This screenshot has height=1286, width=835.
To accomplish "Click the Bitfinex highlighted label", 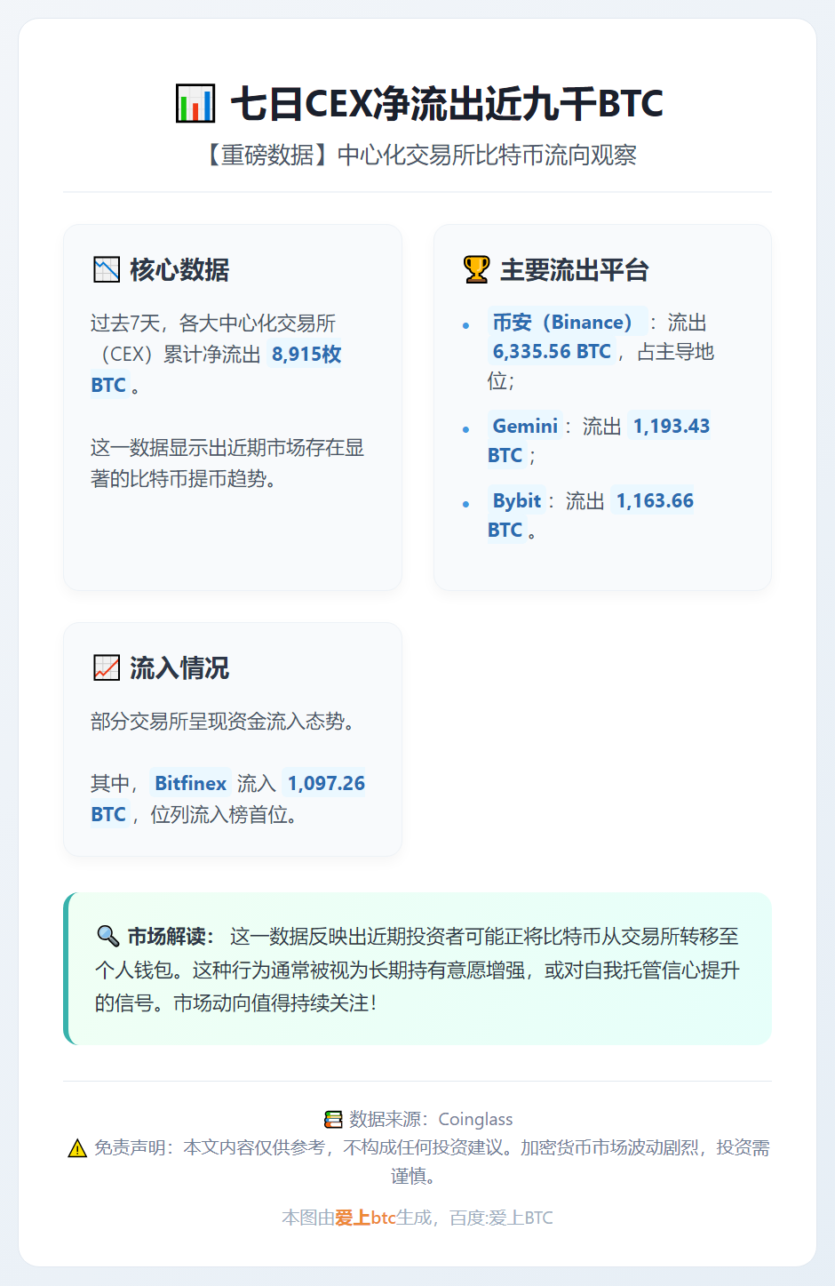I will point(191,783).
